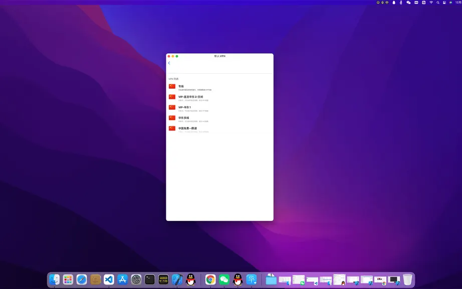The height and width of the screenshot is (289, 462).
Task: Open the Wi-Fi menu bar status
Action: pos(431,3)
